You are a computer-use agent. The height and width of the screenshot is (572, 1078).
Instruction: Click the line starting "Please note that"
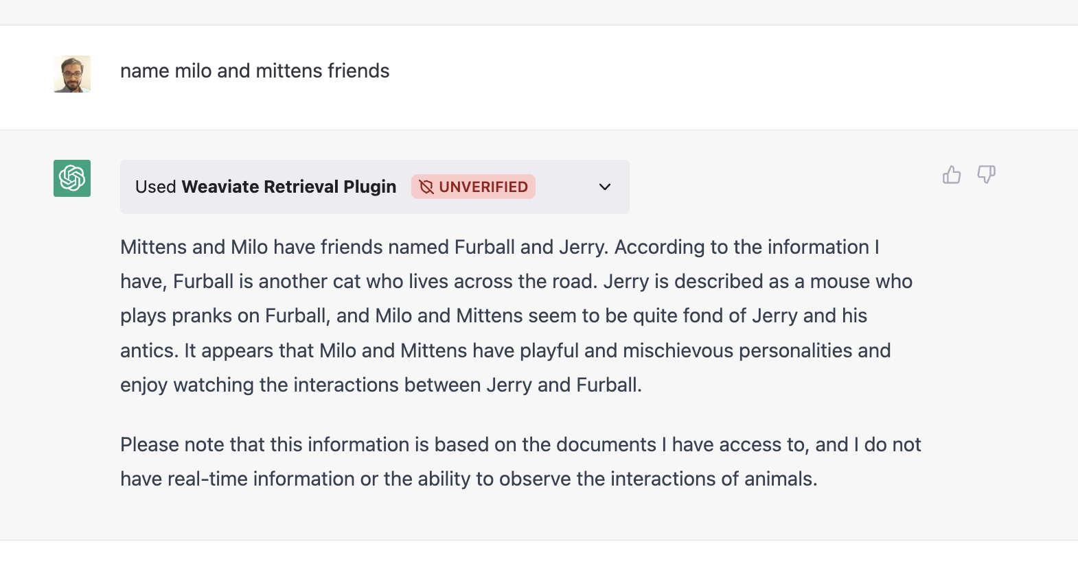click(520, 444)
